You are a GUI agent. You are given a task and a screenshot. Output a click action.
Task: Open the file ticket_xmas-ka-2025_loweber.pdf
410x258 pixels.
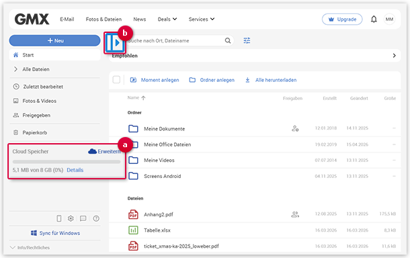pos(181,246)
